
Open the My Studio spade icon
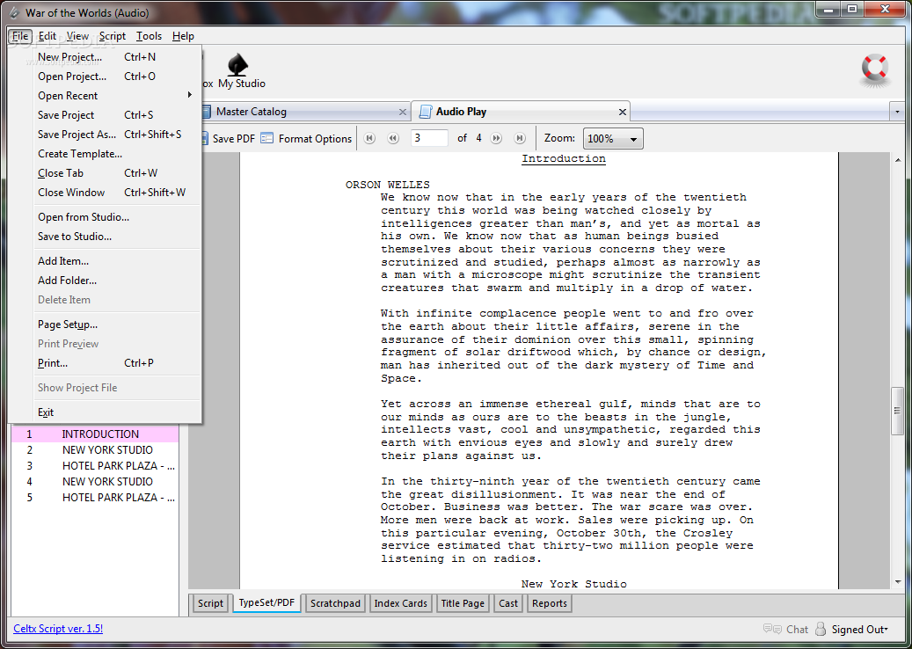pyautogui.click(x=237, y=64)
